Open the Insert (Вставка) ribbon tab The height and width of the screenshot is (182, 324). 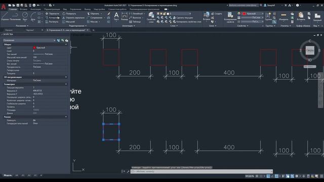[24, 9]
